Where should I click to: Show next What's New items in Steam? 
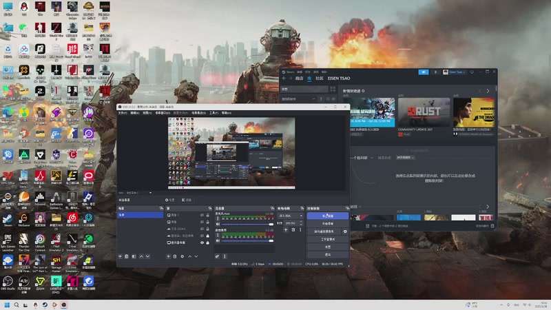pyautogui.click(x=488, y=91)
